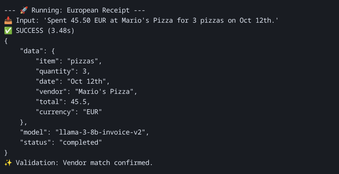Click the "item" key name
The height and width of the screenshot is (174, 339).
point(47,61)
